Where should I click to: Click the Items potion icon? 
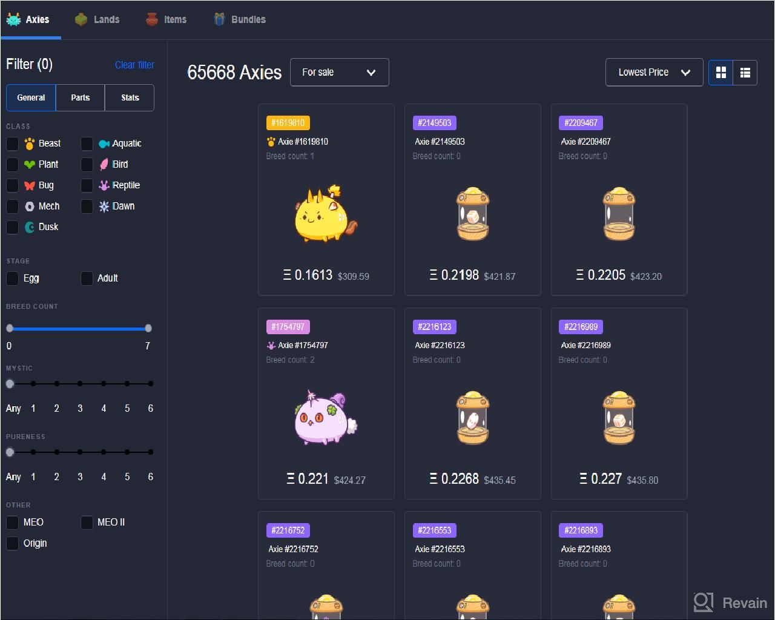click(152, 19)
